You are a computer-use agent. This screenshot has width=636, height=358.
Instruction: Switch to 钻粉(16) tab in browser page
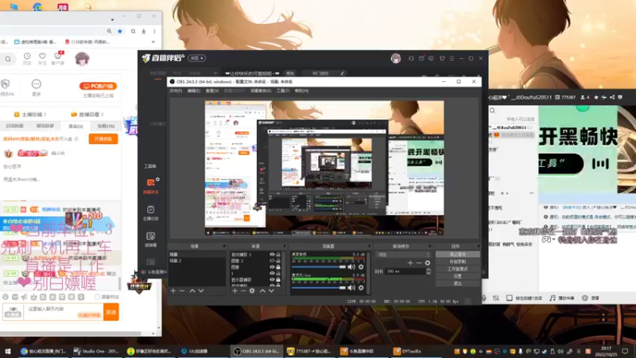[x=106, y=126]
